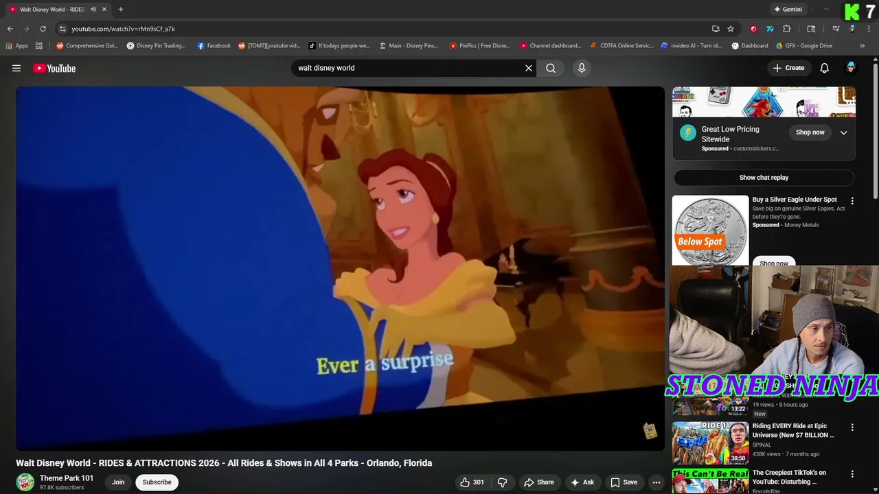Open options for Creepiest TikTok's video
This screenshot has width=879, height=494.
pos(852,474)
